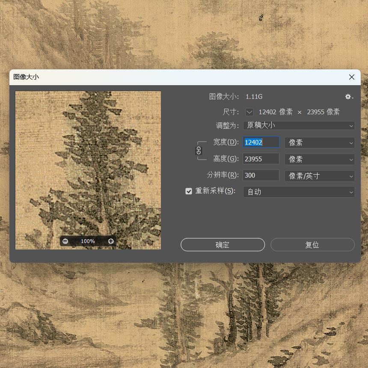Expand the 调整为 原稿大小 dropdown

(299, 125)
